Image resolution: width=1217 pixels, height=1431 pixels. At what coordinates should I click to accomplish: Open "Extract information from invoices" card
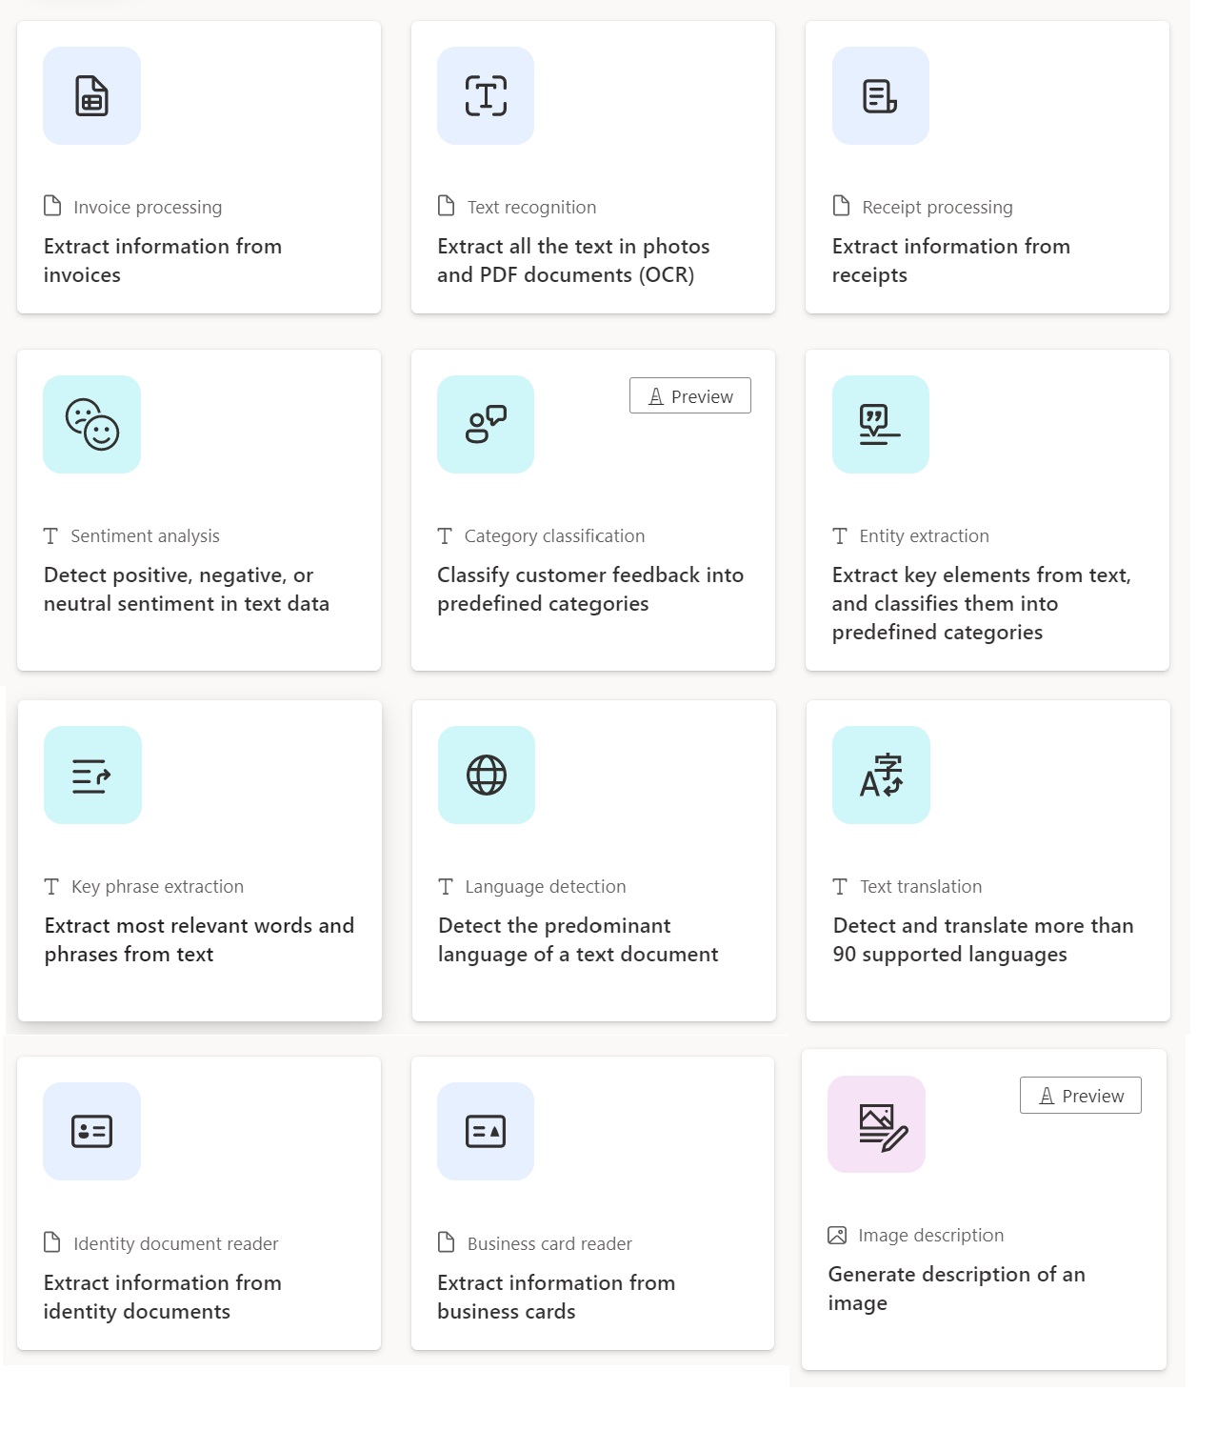(x=199, y=167)
